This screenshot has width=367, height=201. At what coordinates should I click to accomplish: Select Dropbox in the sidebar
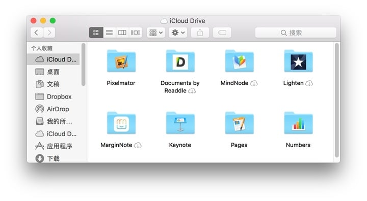coord(54,96)
